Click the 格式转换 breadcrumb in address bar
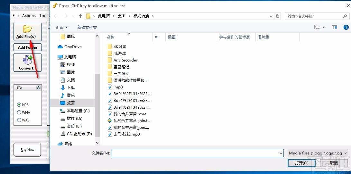 tap(141, 16)
